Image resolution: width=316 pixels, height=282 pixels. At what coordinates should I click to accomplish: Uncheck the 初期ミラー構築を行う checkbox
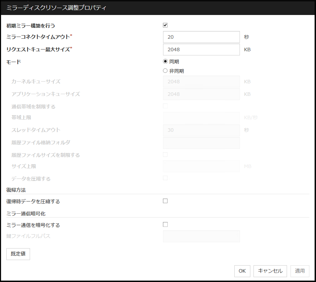point(166,25)
